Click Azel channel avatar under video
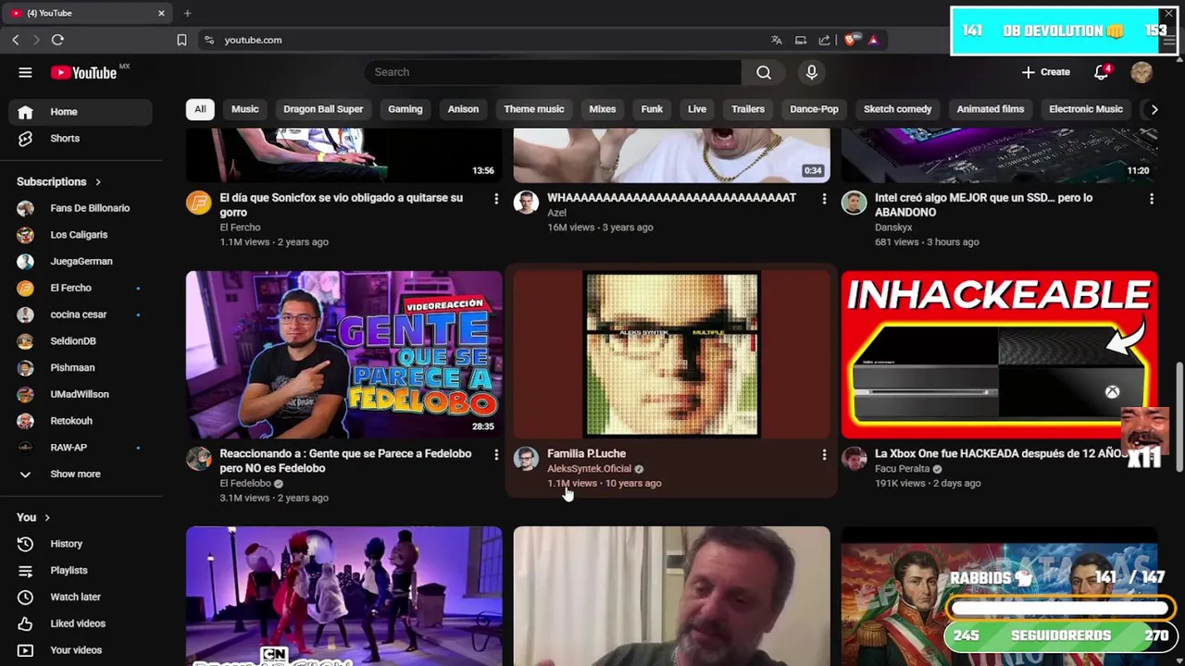This screenshot has width=1185, height=666. pos(526,203)
